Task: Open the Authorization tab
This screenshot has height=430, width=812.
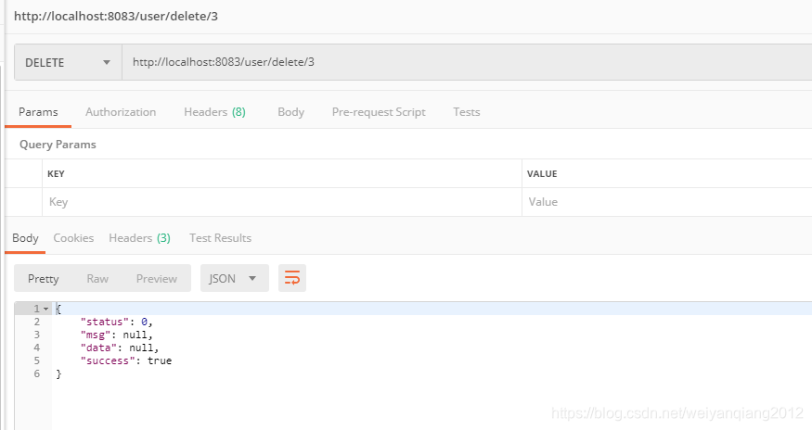Action: coord(121,112)
